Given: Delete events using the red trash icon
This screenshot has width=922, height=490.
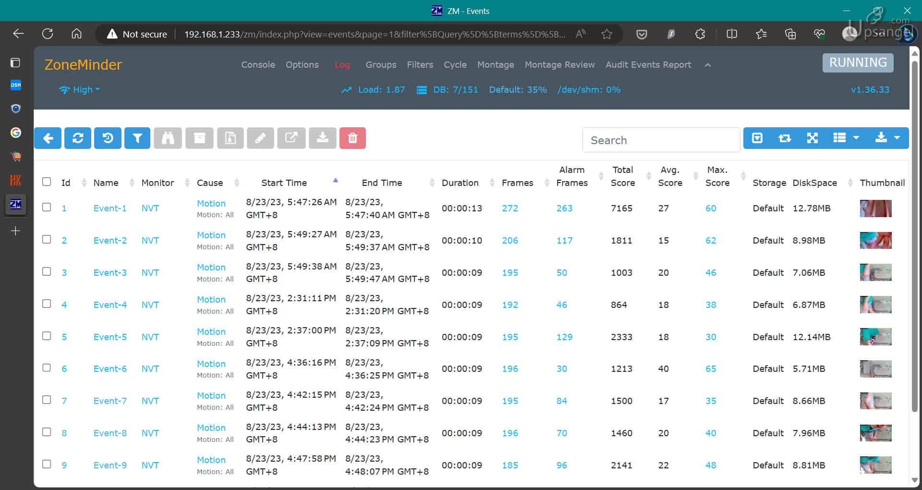Looking at the screenshot, I should pyautogui.click(x=353, y=138).
